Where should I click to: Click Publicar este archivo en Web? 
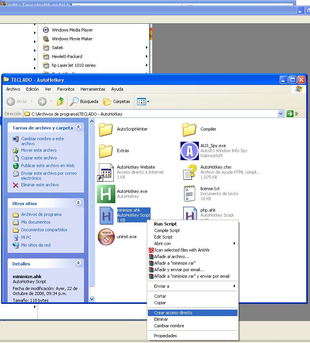click(x=48, y=166)
